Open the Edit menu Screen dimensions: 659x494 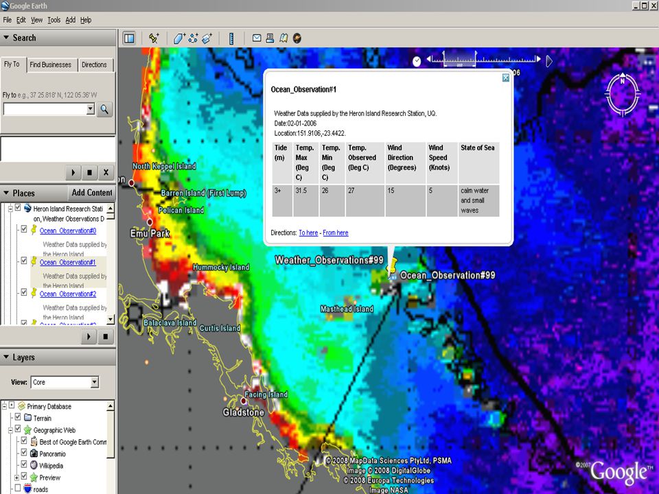[x=21, y=20]
